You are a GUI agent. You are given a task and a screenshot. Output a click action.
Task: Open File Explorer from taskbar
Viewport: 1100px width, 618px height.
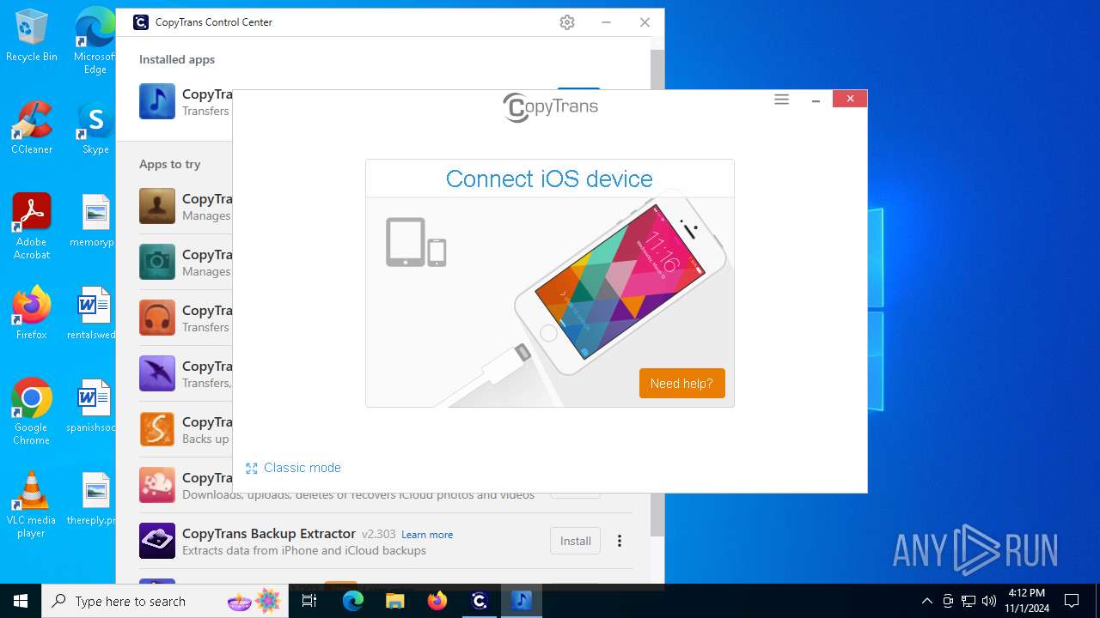394,601
